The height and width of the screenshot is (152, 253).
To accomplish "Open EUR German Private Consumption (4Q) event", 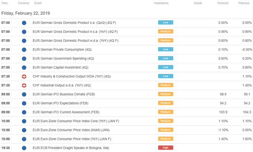I will click(x=62, y=50).
